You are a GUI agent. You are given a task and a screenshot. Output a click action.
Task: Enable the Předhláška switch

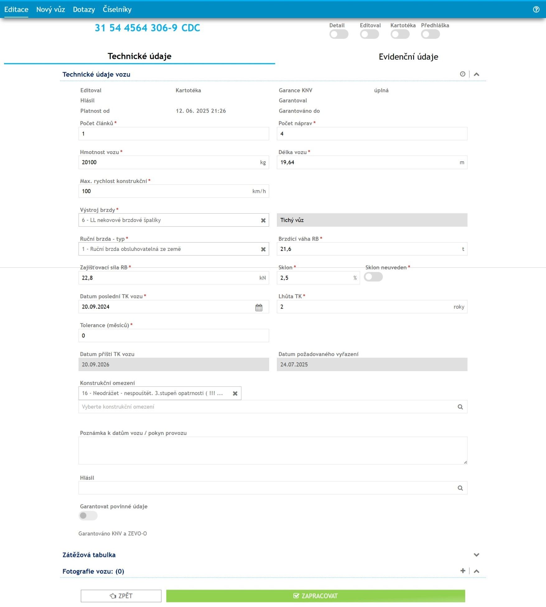pyautogui.click(x=430, y=34)
